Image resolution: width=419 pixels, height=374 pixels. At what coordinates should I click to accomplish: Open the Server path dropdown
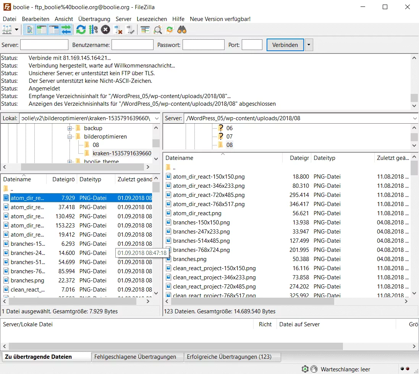pyautogui.click(x=415, y=118)
